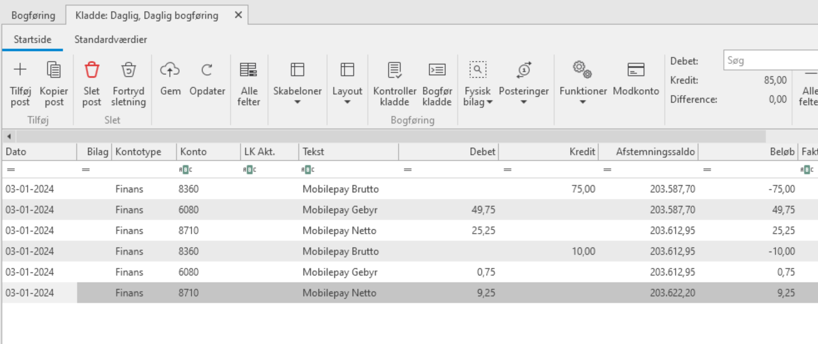The image size is (818, 344).
Task: Click the Kontroller kladde icon
Action: point(395,69)
